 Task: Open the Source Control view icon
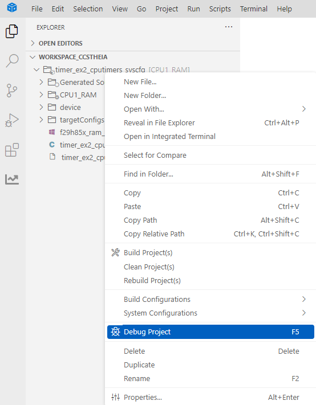(12, 91)
